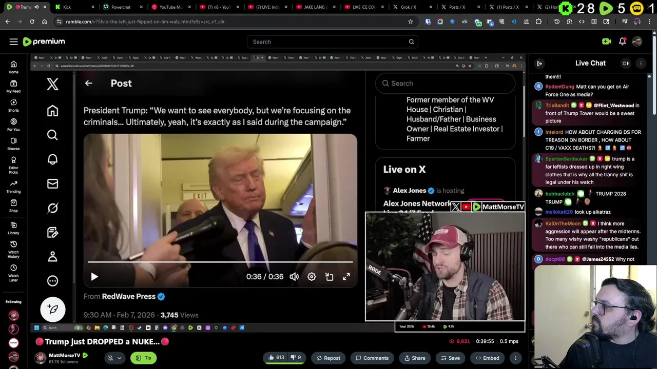Click X search box in stream

click(x=446, y=84)
